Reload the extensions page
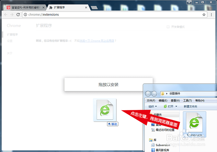Screen dimensions: 217x152 [18, 15]
